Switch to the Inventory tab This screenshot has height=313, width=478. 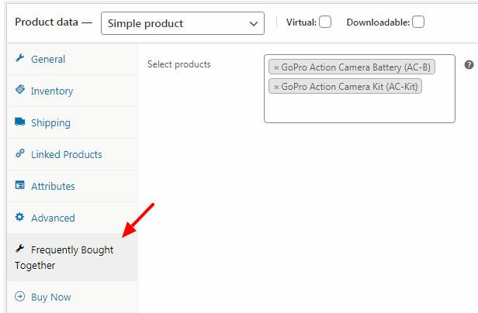[52, 91]
